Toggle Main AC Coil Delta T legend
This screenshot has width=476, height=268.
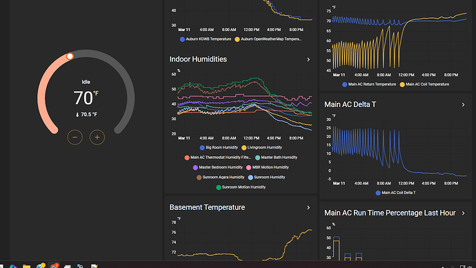(x=395, y=193)
